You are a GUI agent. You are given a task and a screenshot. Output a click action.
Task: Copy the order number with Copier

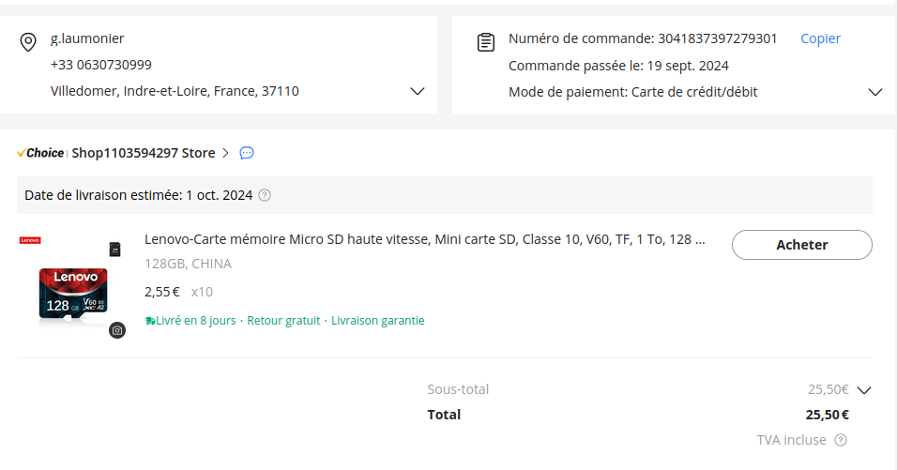click(820, 38)
